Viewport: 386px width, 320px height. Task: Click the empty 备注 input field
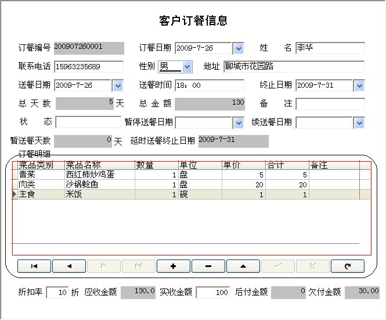(330, 104)
